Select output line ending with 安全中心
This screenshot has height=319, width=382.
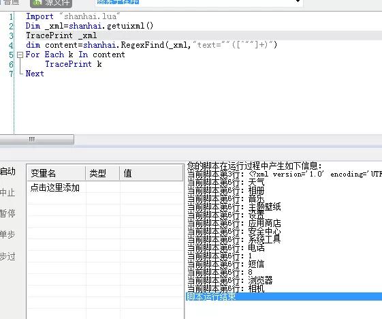[x=234, y=232]
